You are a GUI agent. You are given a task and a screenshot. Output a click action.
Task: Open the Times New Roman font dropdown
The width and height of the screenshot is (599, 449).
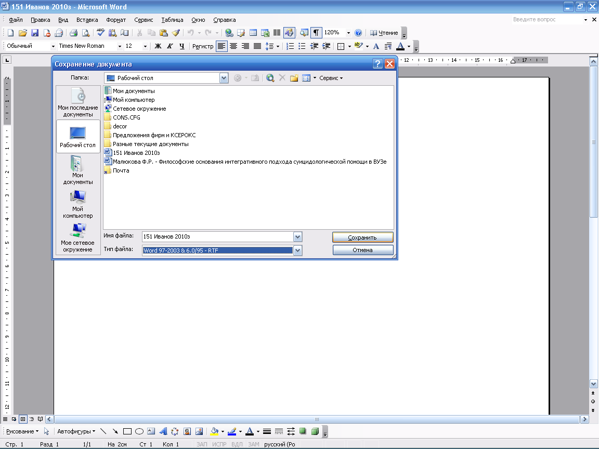click(x=120, y=46)
